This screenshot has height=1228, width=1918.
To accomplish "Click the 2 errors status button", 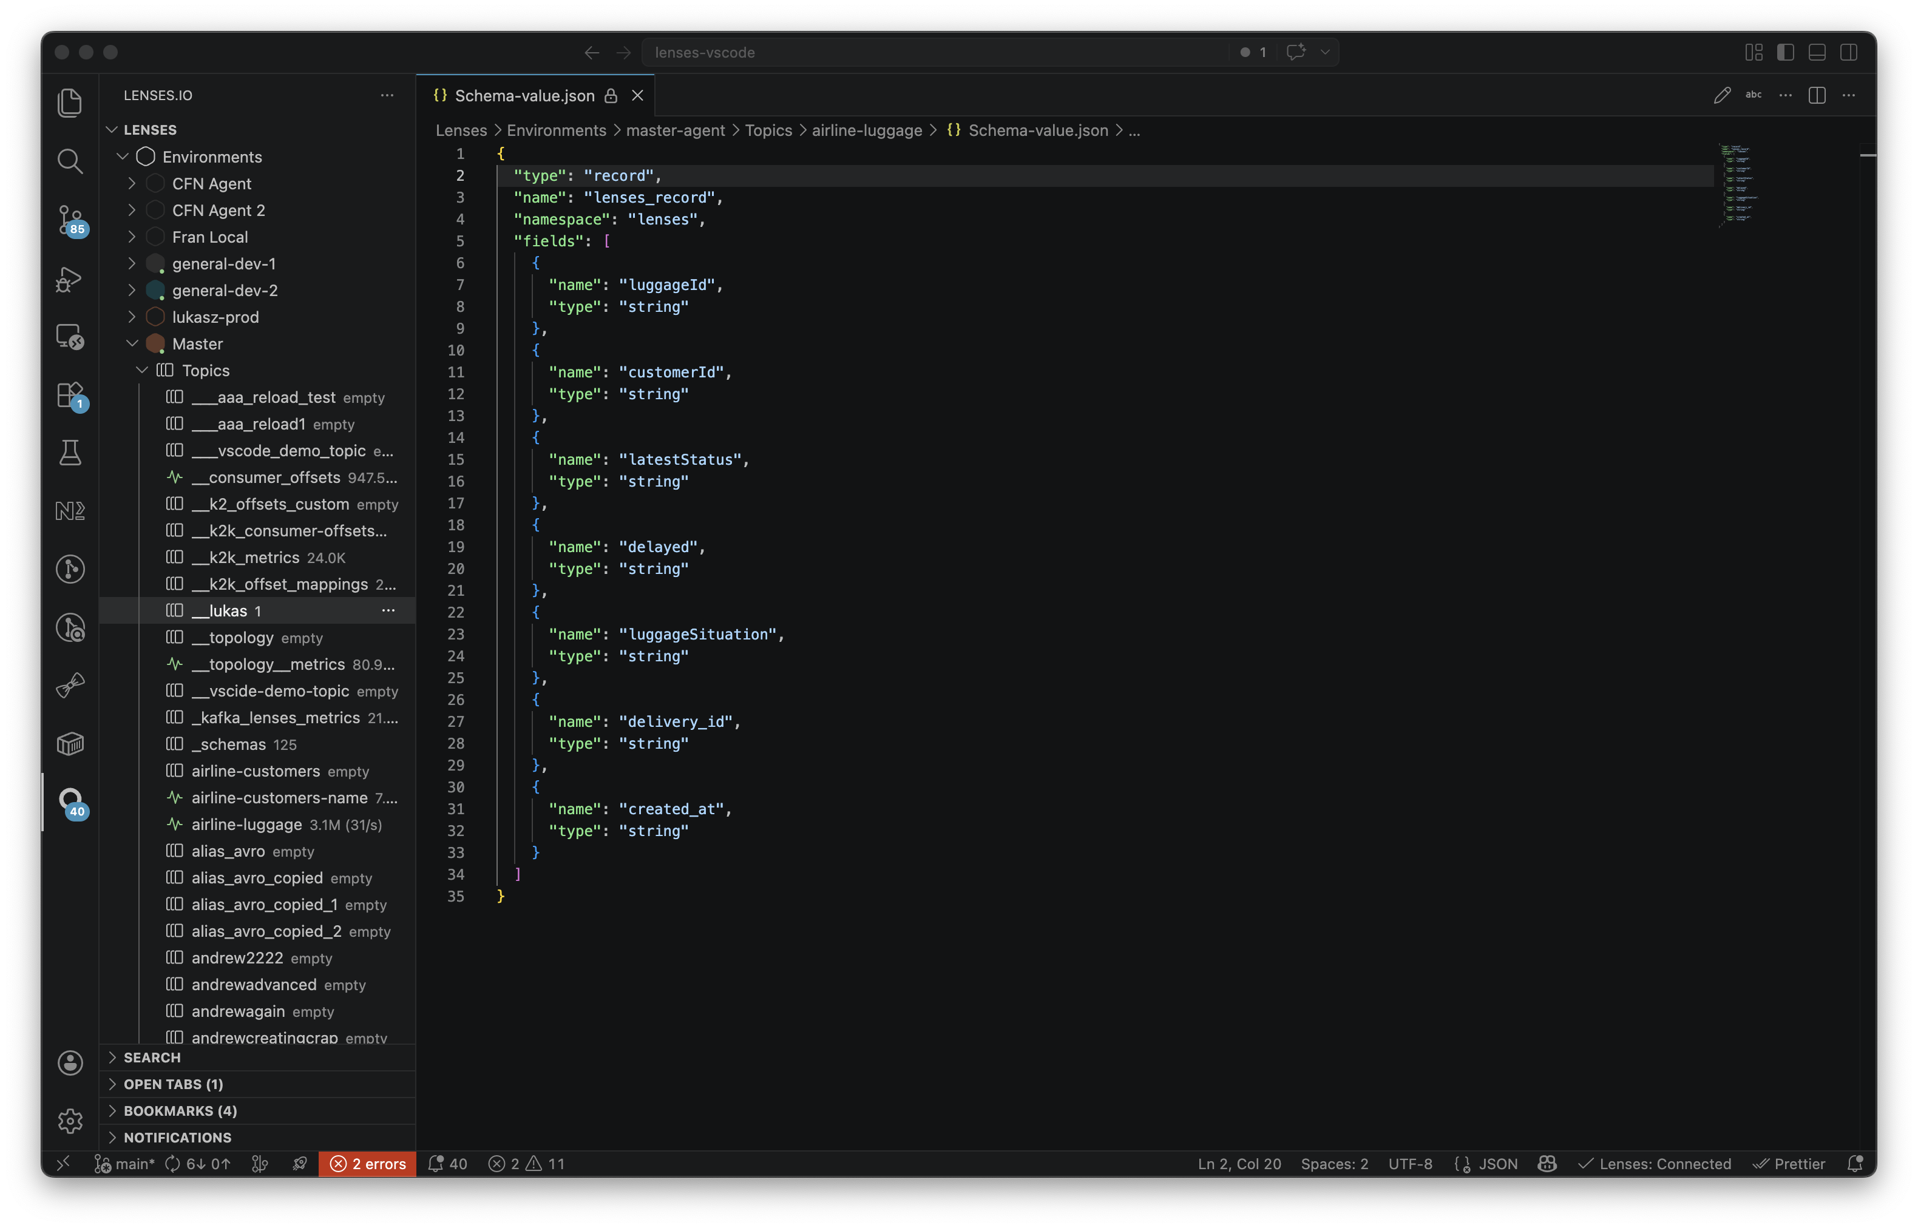I will [x=368, y=1164].
